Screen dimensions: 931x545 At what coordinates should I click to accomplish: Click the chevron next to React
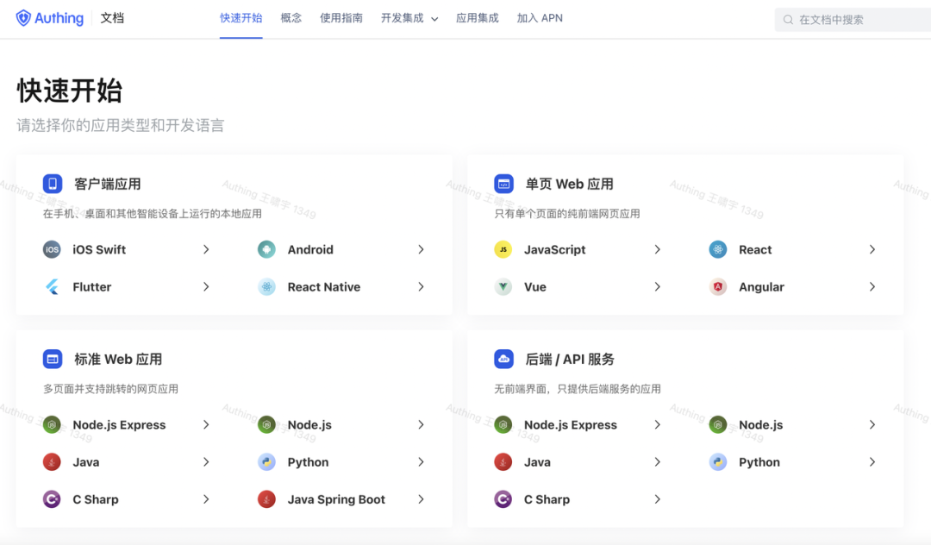(x=872, y=249)
